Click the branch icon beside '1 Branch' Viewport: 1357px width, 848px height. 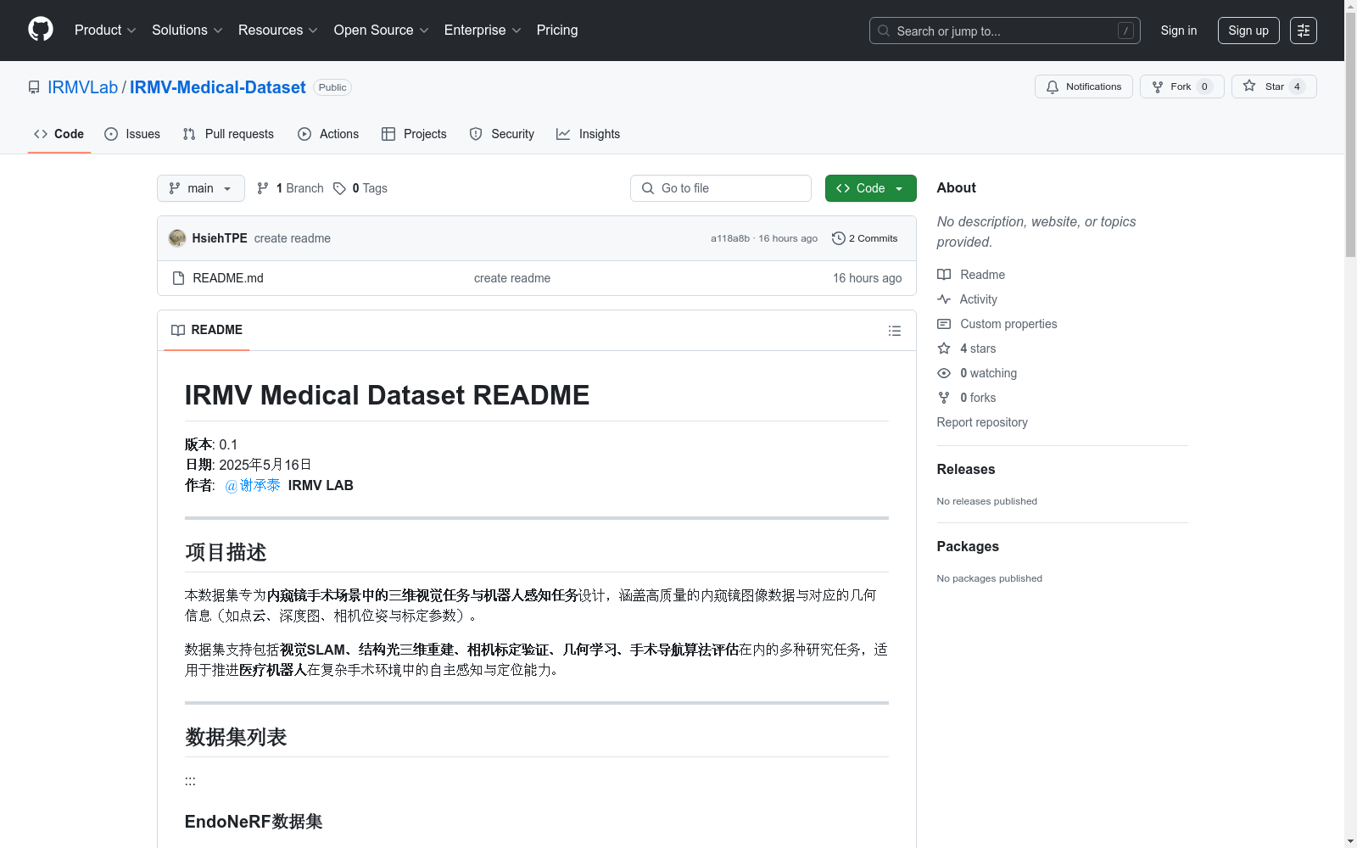click(263, 188)
